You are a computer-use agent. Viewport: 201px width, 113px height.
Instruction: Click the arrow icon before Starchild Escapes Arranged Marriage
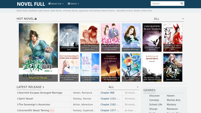point(18,93)
